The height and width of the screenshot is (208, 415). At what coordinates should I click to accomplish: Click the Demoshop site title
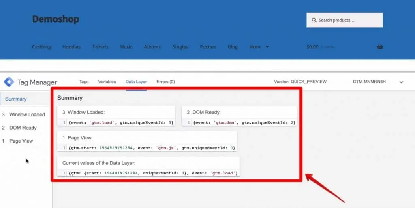[x=56, y=19]
